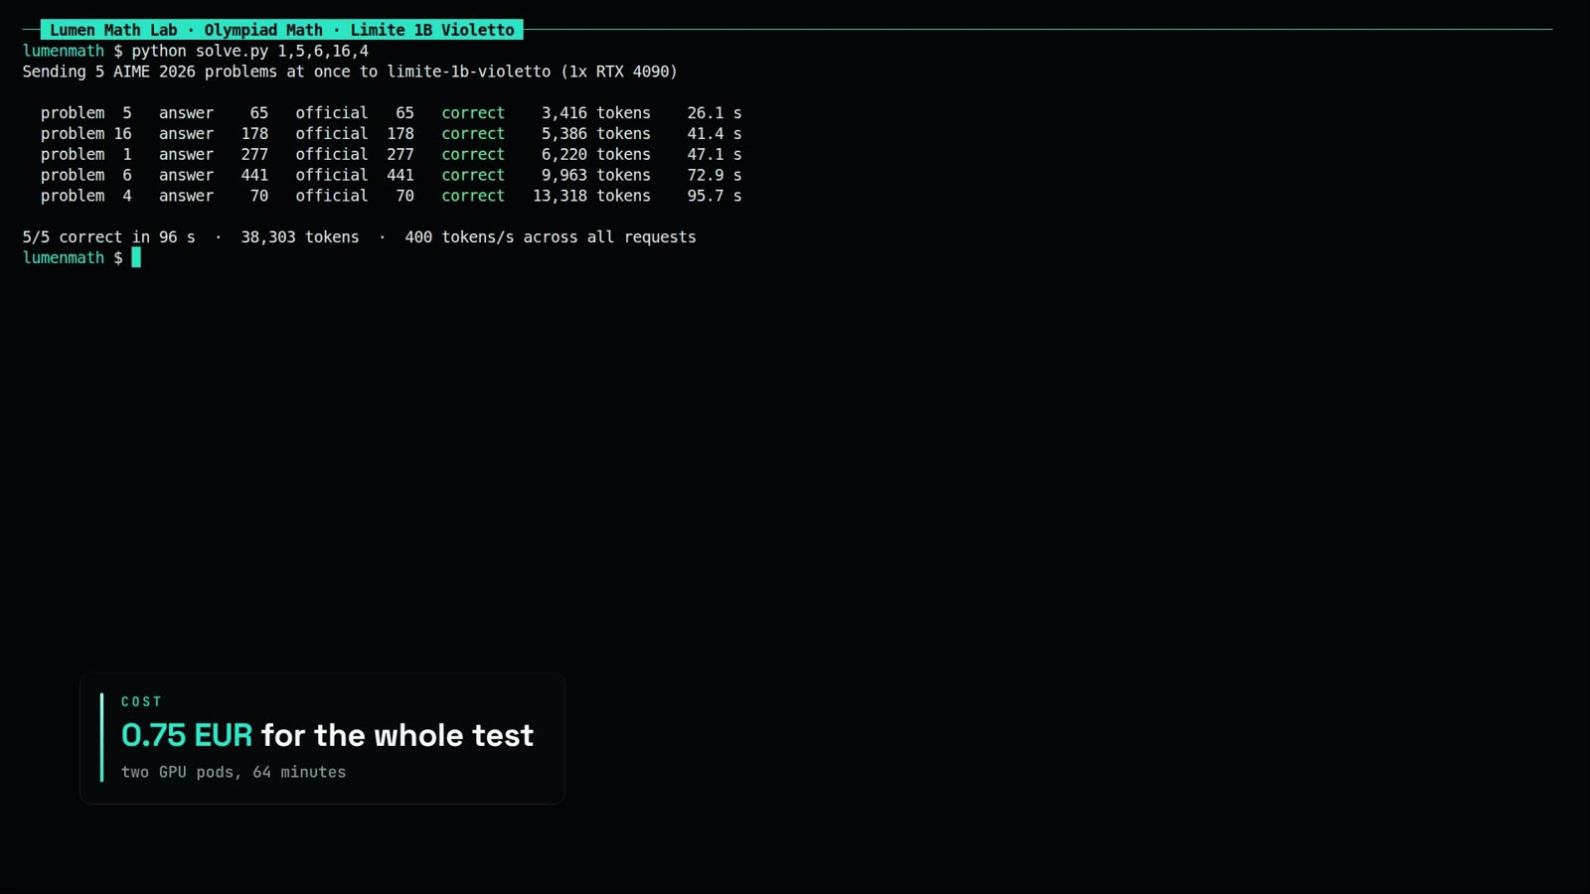Click answer value 277 in problem 1 row
The image size is (1590, 894).
click(x=254, y=154)
